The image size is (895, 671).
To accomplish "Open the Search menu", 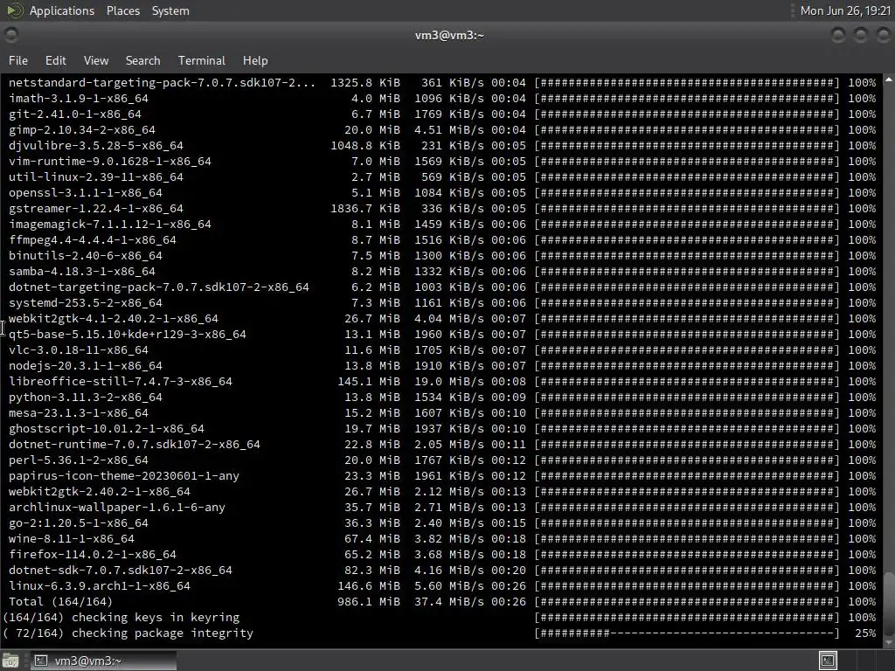I will [x=142, y=60].
